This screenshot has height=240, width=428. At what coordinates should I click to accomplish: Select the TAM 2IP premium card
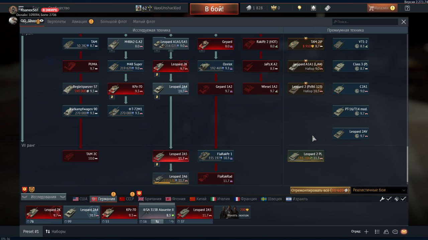[x=306, y=44]
